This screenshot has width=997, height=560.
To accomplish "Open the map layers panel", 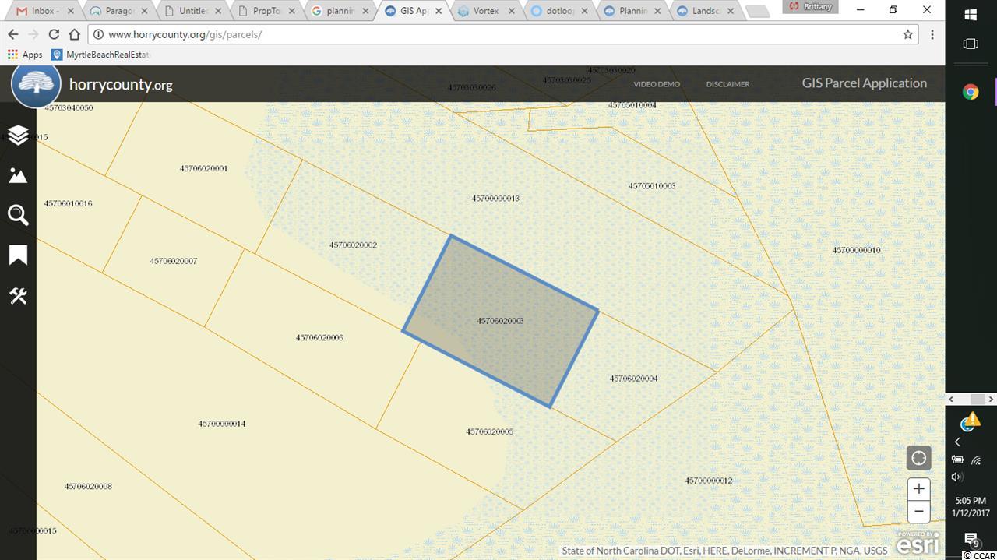I will tap(18, 136).
